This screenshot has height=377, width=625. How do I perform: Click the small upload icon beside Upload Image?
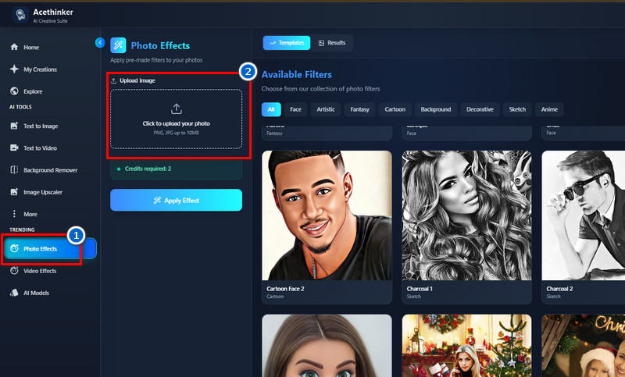[113, 81]
